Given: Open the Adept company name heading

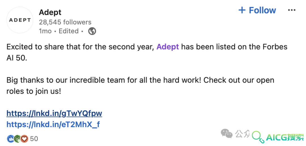Looking at the screenshot, I should [50, 12].
